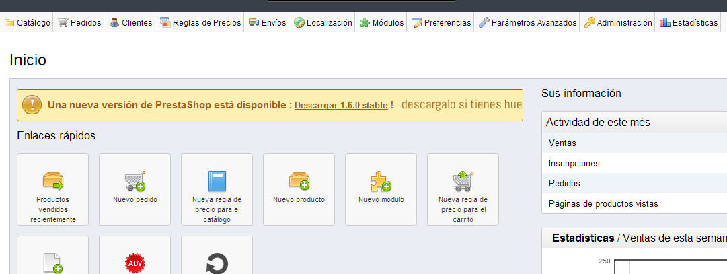
Task: Open the Módulos menu
Action: 381,22
